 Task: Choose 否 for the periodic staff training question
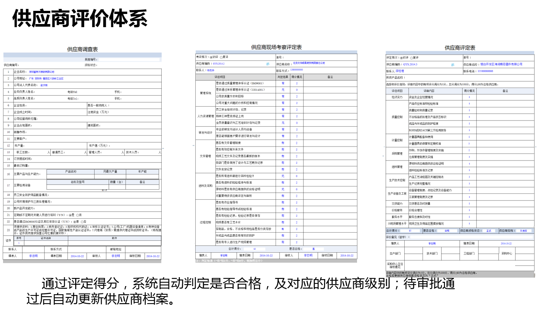(x=78, y=215)
